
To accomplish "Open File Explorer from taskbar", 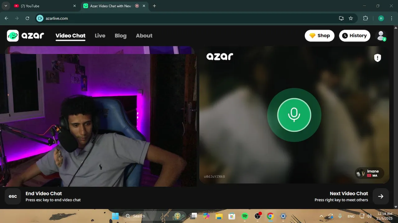I will pyautogui.click(x=219, y=216).
